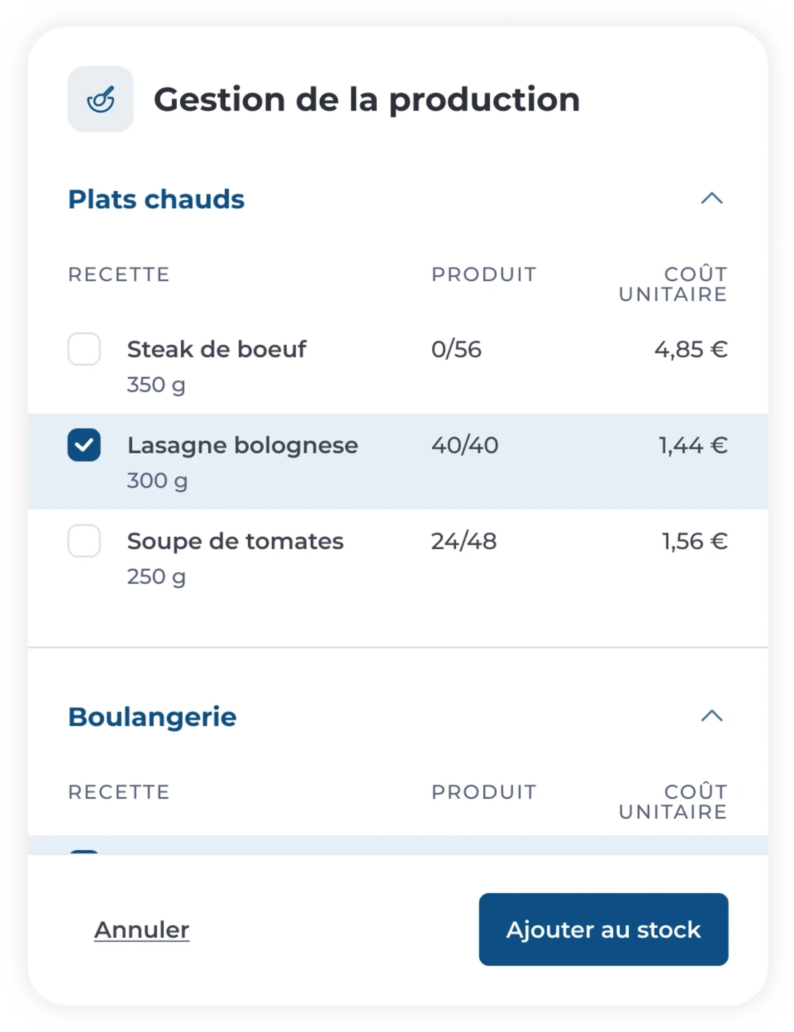Click the PRODUIT column header in Boulangerie
Viewport: 794px width, 1032px height.
[x=484, y=792]
